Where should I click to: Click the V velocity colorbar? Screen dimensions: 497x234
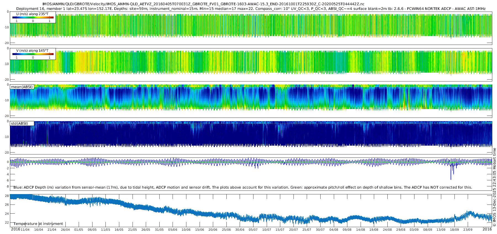pyautogui.click(x=33, y=54)
